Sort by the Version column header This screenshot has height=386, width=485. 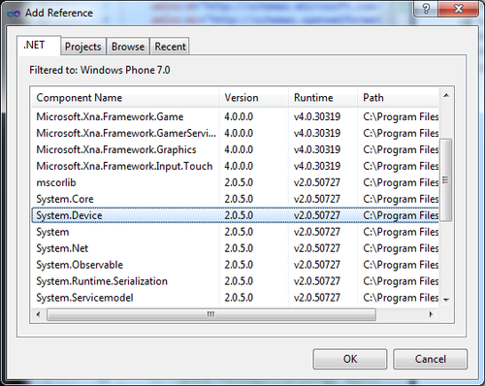point(254,98)
